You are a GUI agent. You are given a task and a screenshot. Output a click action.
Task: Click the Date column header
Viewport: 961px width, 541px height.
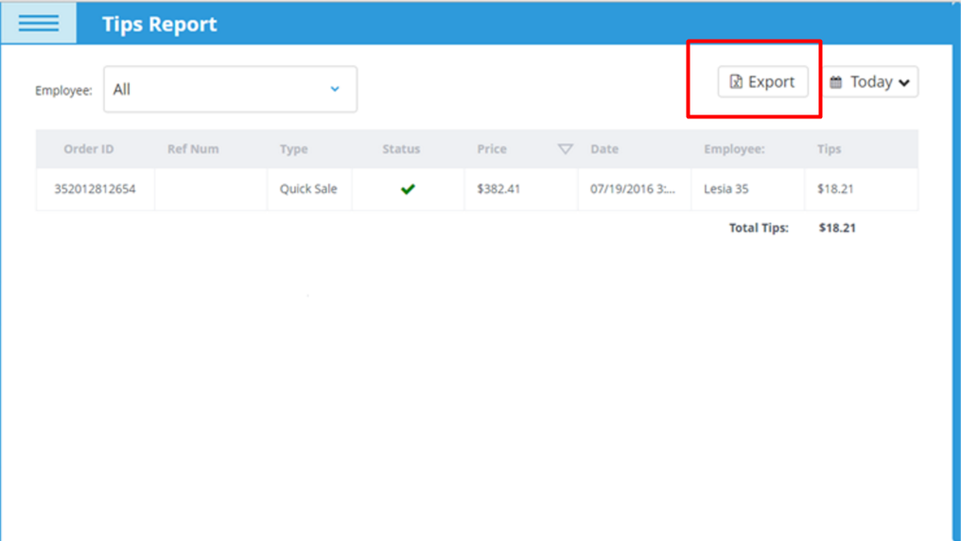pos(604,149)
